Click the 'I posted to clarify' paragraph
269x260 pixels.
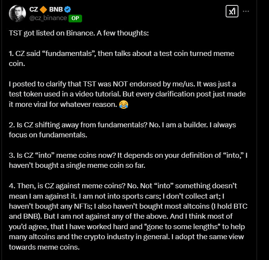tap(127, 94)
